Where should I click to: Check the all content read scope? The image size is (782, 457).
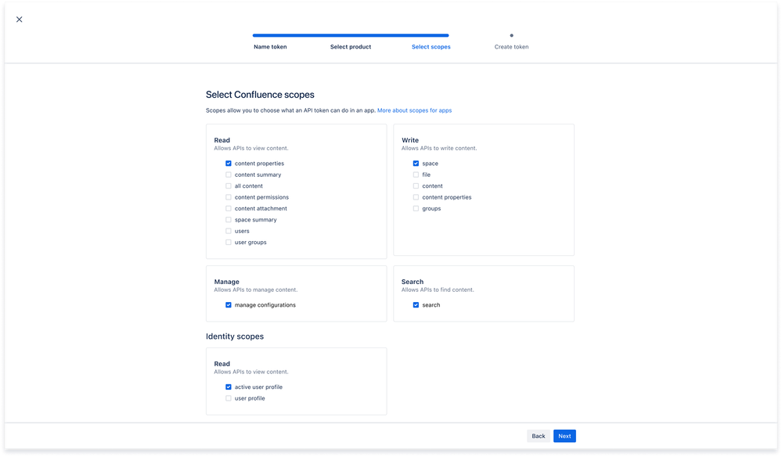point(229,186)
